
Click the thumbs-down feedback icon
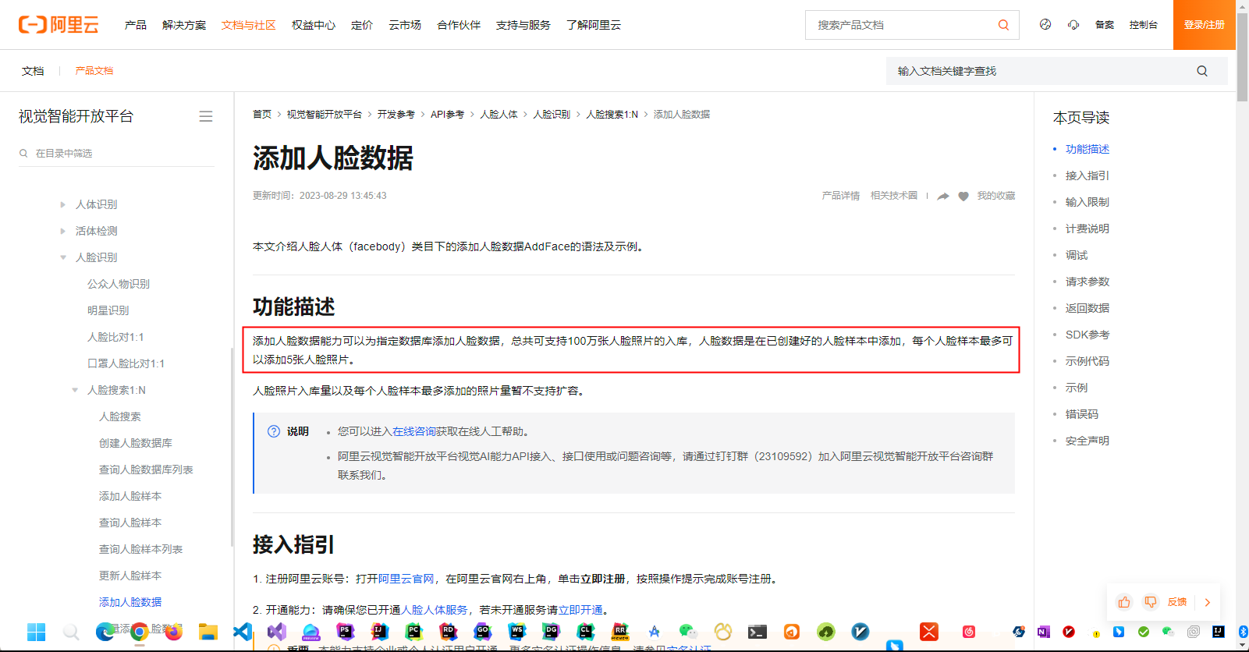(1150, 602)
